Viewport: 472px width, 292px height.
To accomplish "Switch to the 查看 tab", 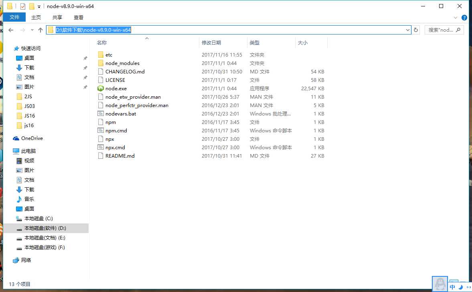I will (x=79, y=18).
